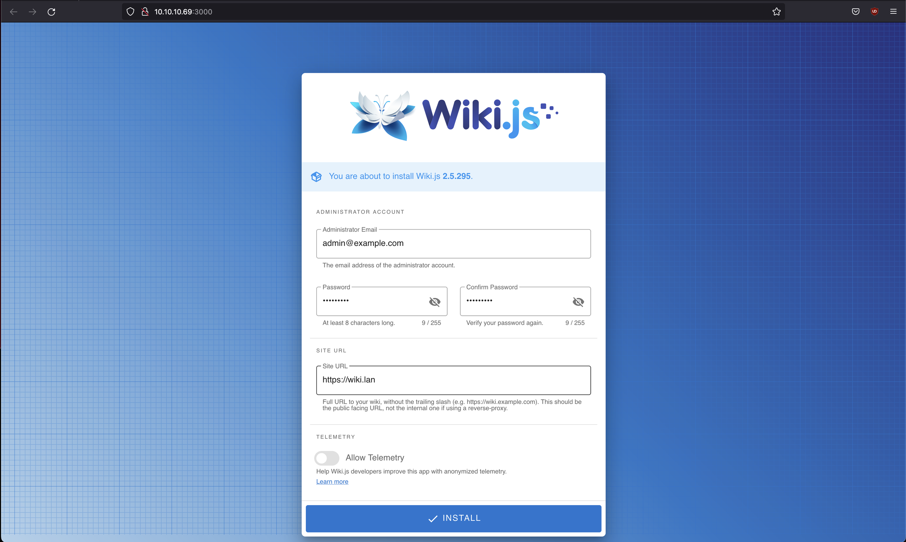This screenshot has width=906, height=542.
Task: Click the address bar showing 10.10.10.69:3000
Action: 453,12
